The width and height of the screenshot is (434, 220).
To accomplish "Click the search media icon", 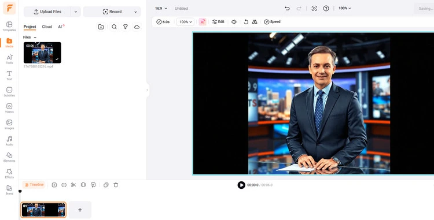I will tap(114, 27).
